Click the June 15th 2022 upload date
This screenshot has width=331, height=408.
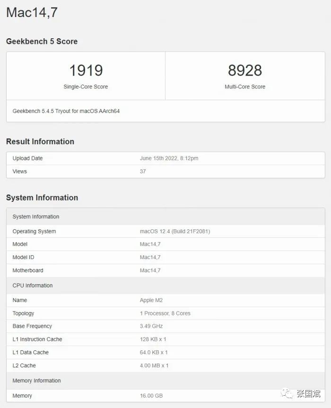coord(169,158)
